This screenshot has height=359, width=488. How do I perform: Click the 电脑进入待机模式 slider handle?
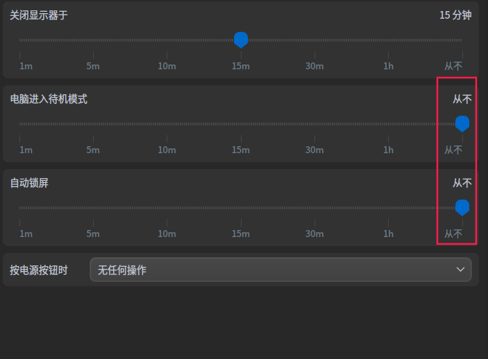pos(462,123)
